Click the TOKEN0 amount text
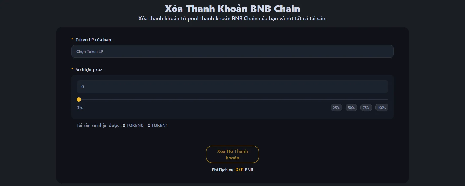The height and width of the screenshot is (186, 465). pyautogui.click(x=133, y=125)
